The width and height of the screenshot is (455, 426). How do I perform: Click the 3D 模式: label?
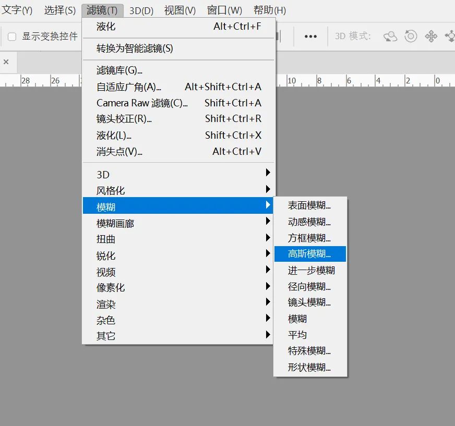pos(353,36)
